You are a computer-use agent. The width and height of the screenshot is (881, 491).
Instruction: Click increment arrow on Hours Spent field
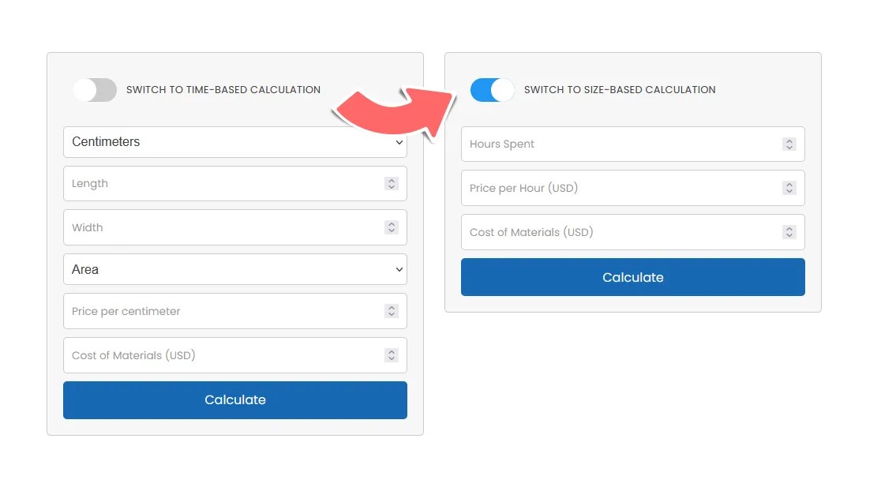[789, 141]
